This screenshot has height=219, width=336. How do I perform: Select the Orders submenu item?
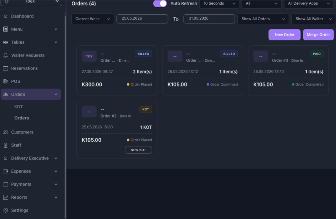pyautogui.click(x=22, y=118)
